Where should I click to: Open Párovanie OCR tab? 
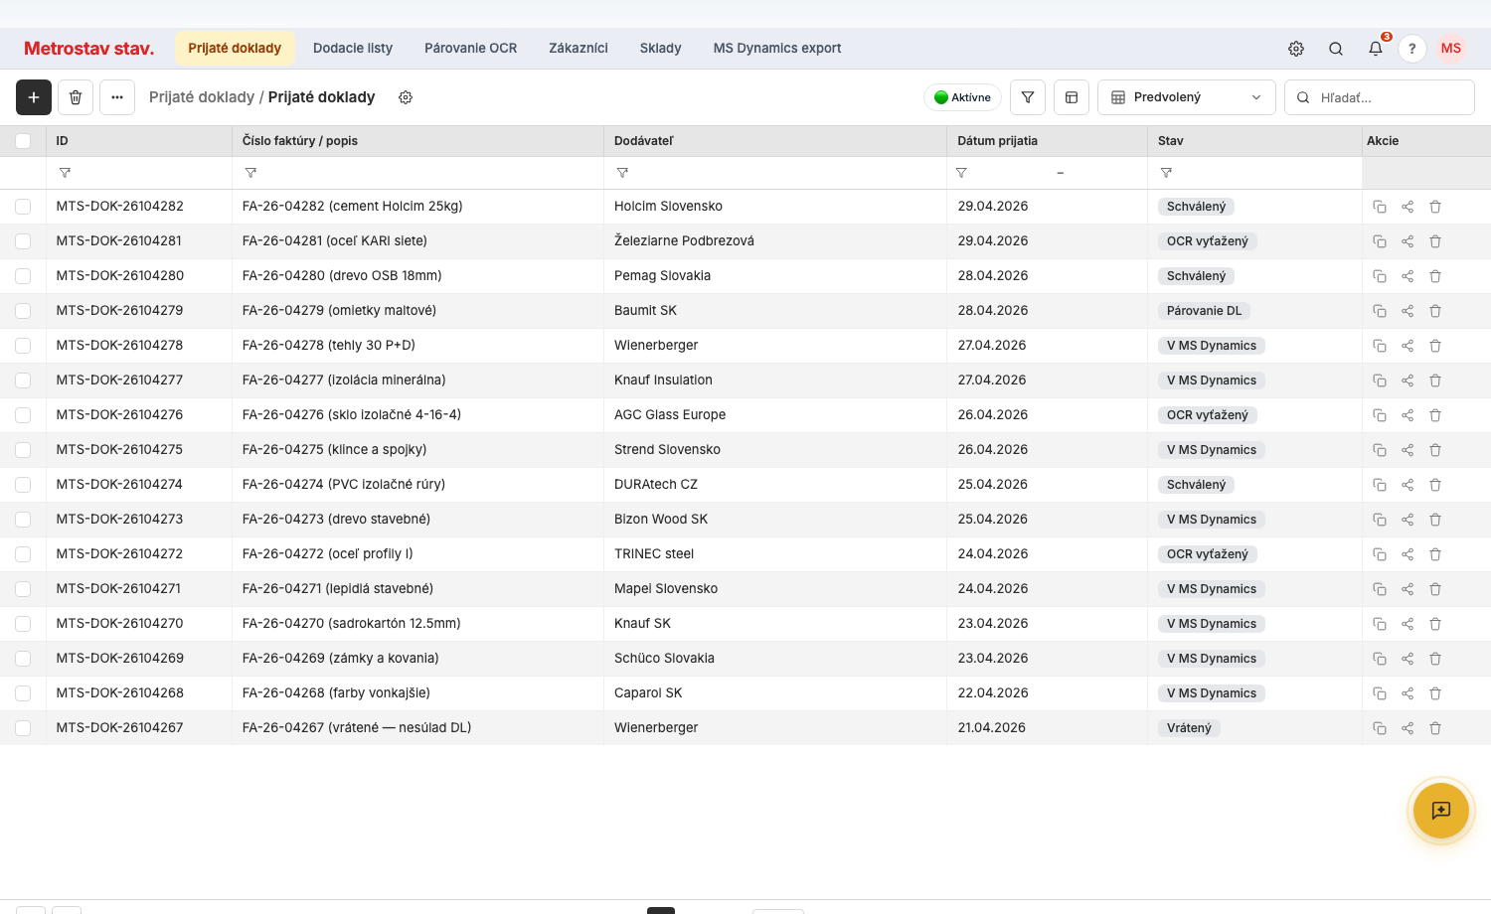tap(471, 48)
